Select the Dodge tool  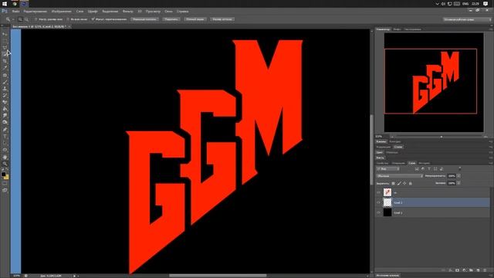tap(5, 123)
